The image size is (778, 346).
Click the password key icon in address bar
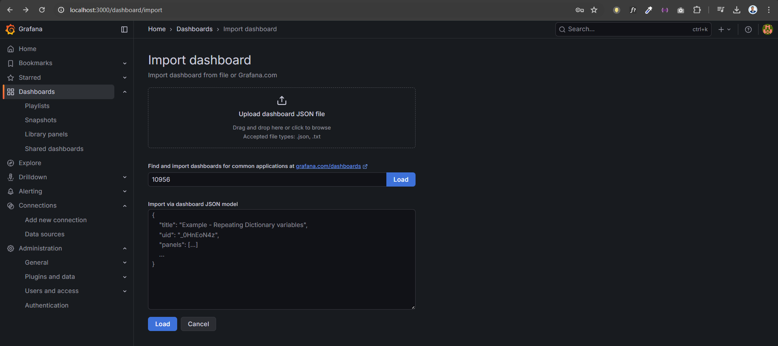click(x=580, y=10)
